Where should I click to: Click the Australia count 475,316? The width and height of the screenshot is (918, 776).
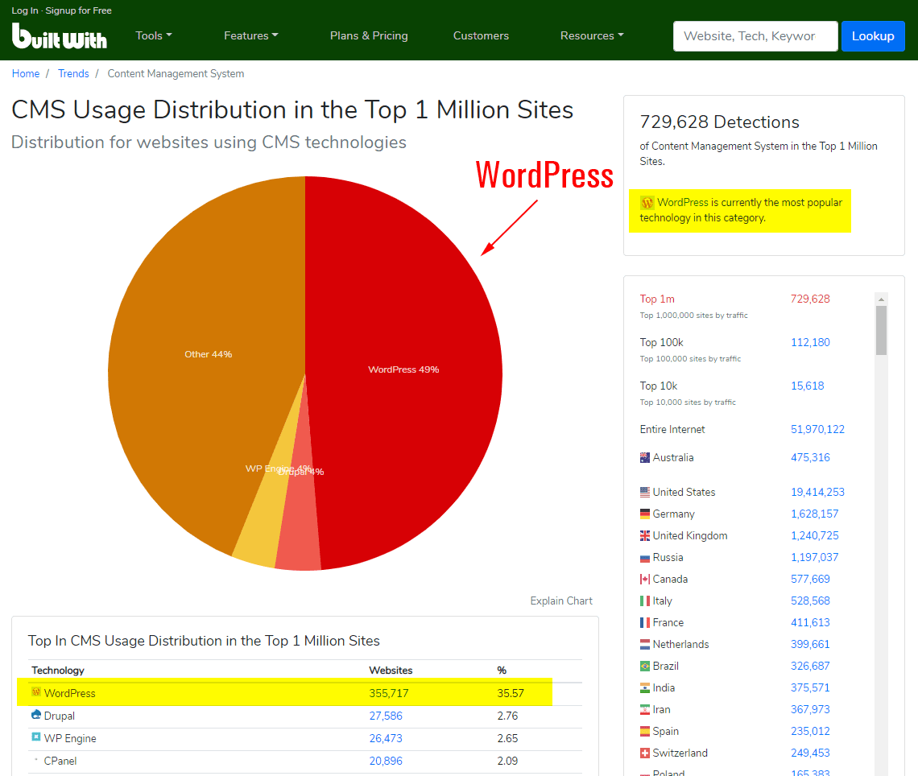[x=810, y=458]
